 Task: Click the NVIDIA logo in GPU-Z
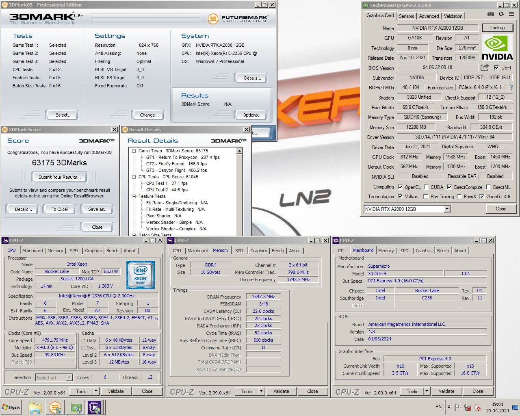(497, 48)
